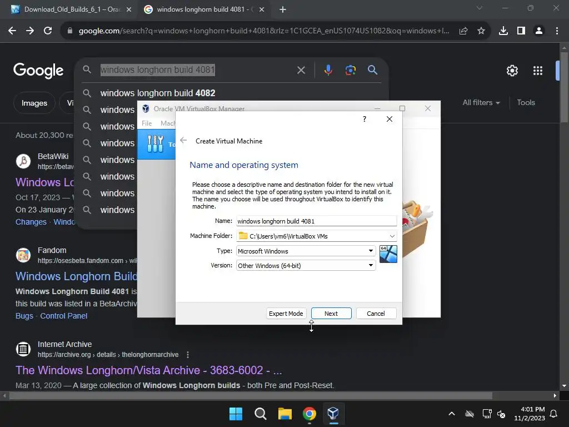569x427 pixels.
Task: Open Google settings gear
Action: [512, 71]
